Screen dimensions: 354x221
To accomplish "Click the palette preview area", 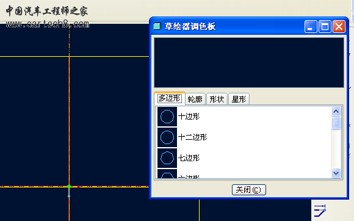I will tap(249, 62).
